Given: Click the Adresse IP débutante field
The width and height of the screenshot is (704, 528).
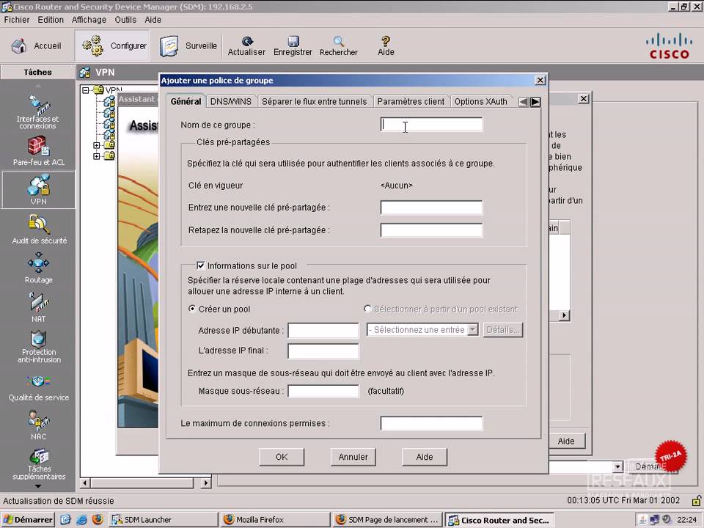Looking at the screenshot, I should coord(323,331).
